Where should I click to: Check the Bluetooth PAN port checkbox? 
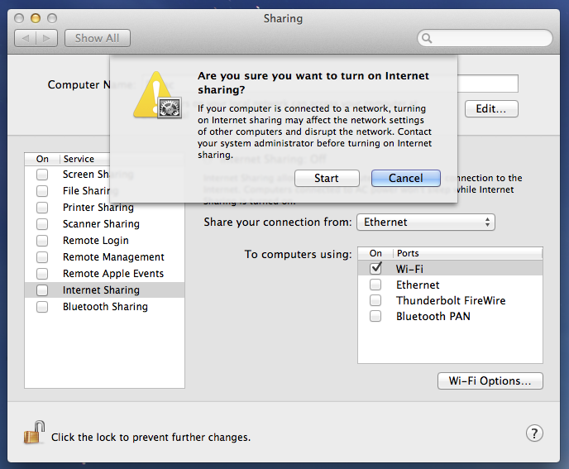tap(375, 316)
